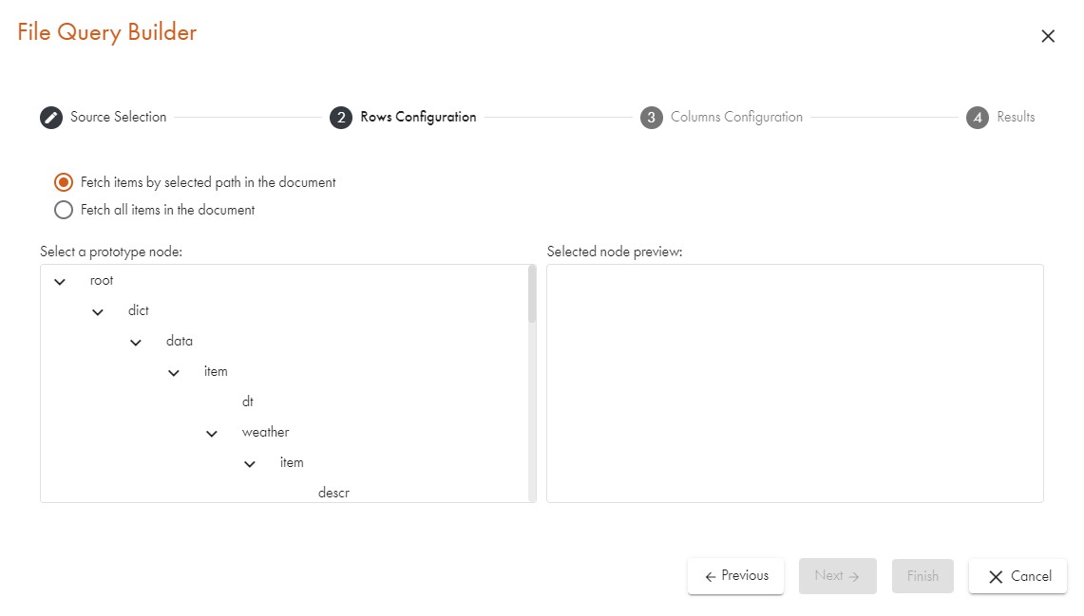1084x616 pixels.
Task: Select the descr node in tree
Action: (333, 493)
